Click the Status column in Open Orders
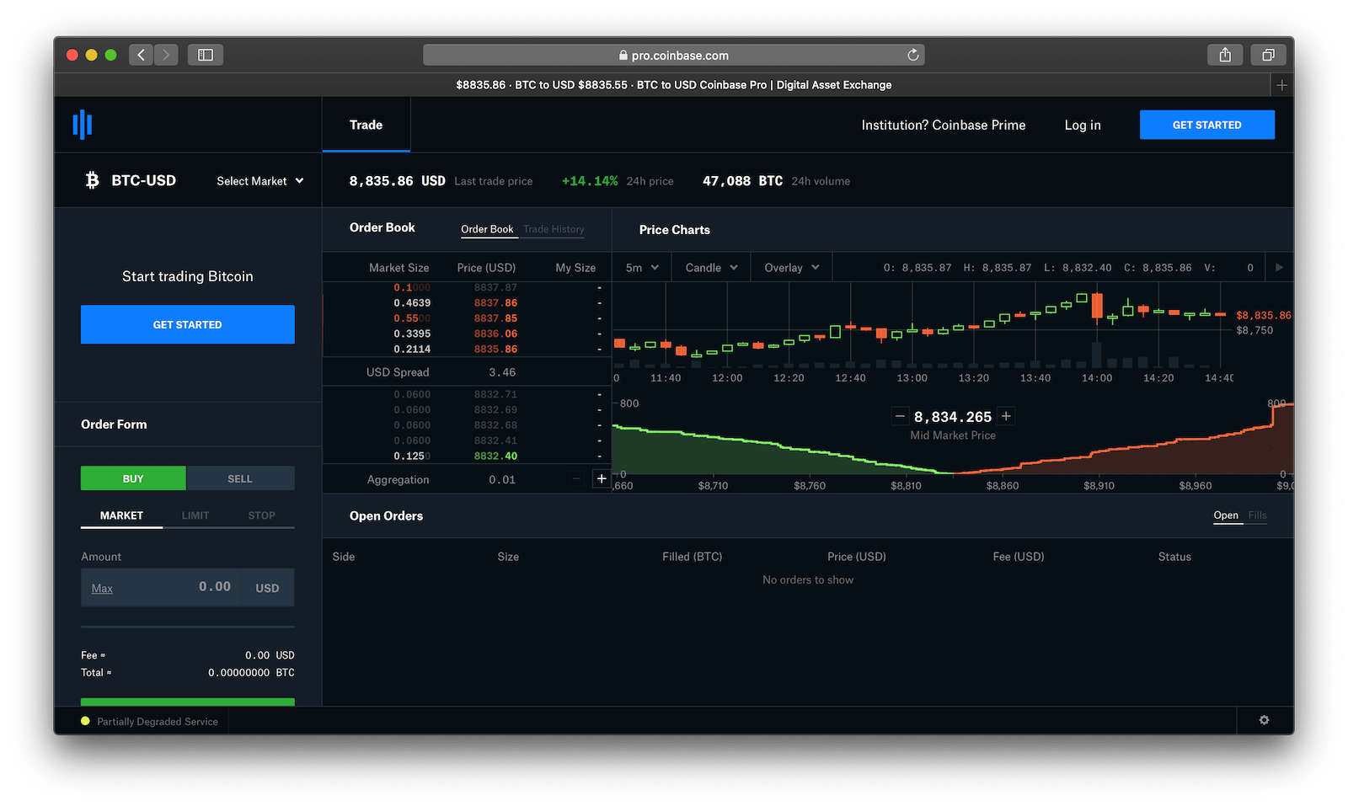Image resolution: width=1348 pixels, height=806 pixels. 1174,557
